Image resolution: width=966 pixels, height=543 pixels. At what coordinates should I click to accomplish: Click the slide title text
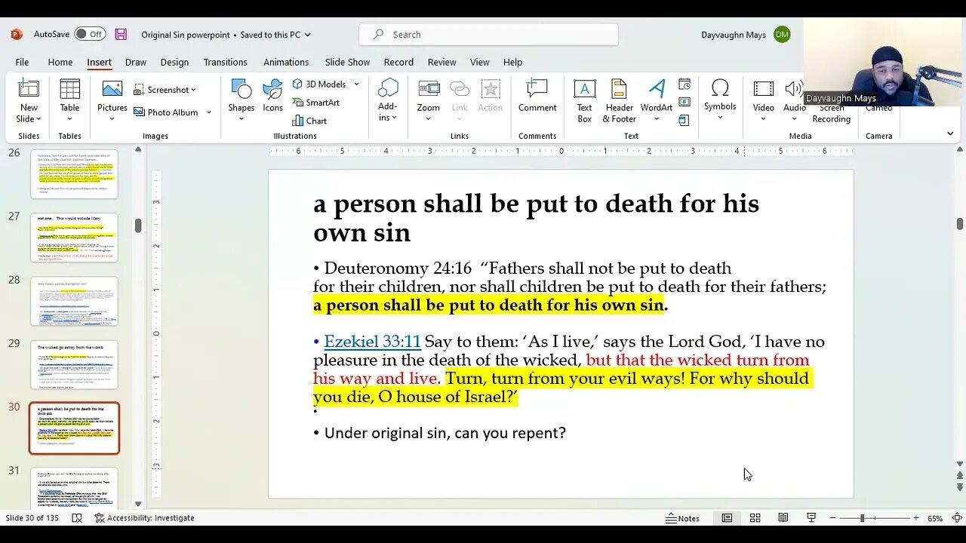[536, 218]
